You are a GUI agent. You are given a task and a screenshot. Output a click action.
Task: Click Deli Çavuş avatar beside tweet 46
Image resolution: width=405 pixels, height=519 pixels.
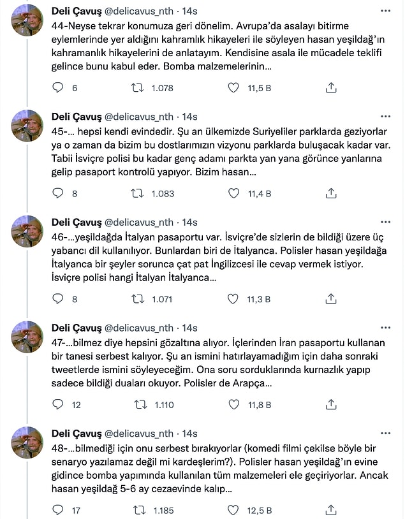28,233
